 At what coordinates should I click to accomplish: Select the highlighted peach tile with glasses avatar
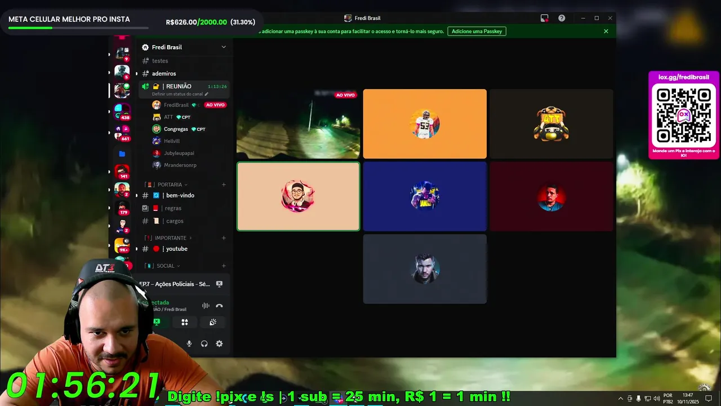coord(298,196)
